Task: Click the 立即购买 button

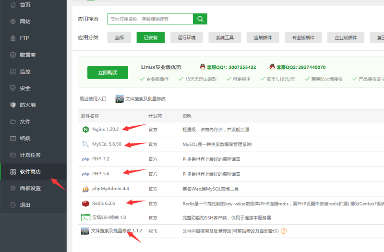Action: [108, 72]
